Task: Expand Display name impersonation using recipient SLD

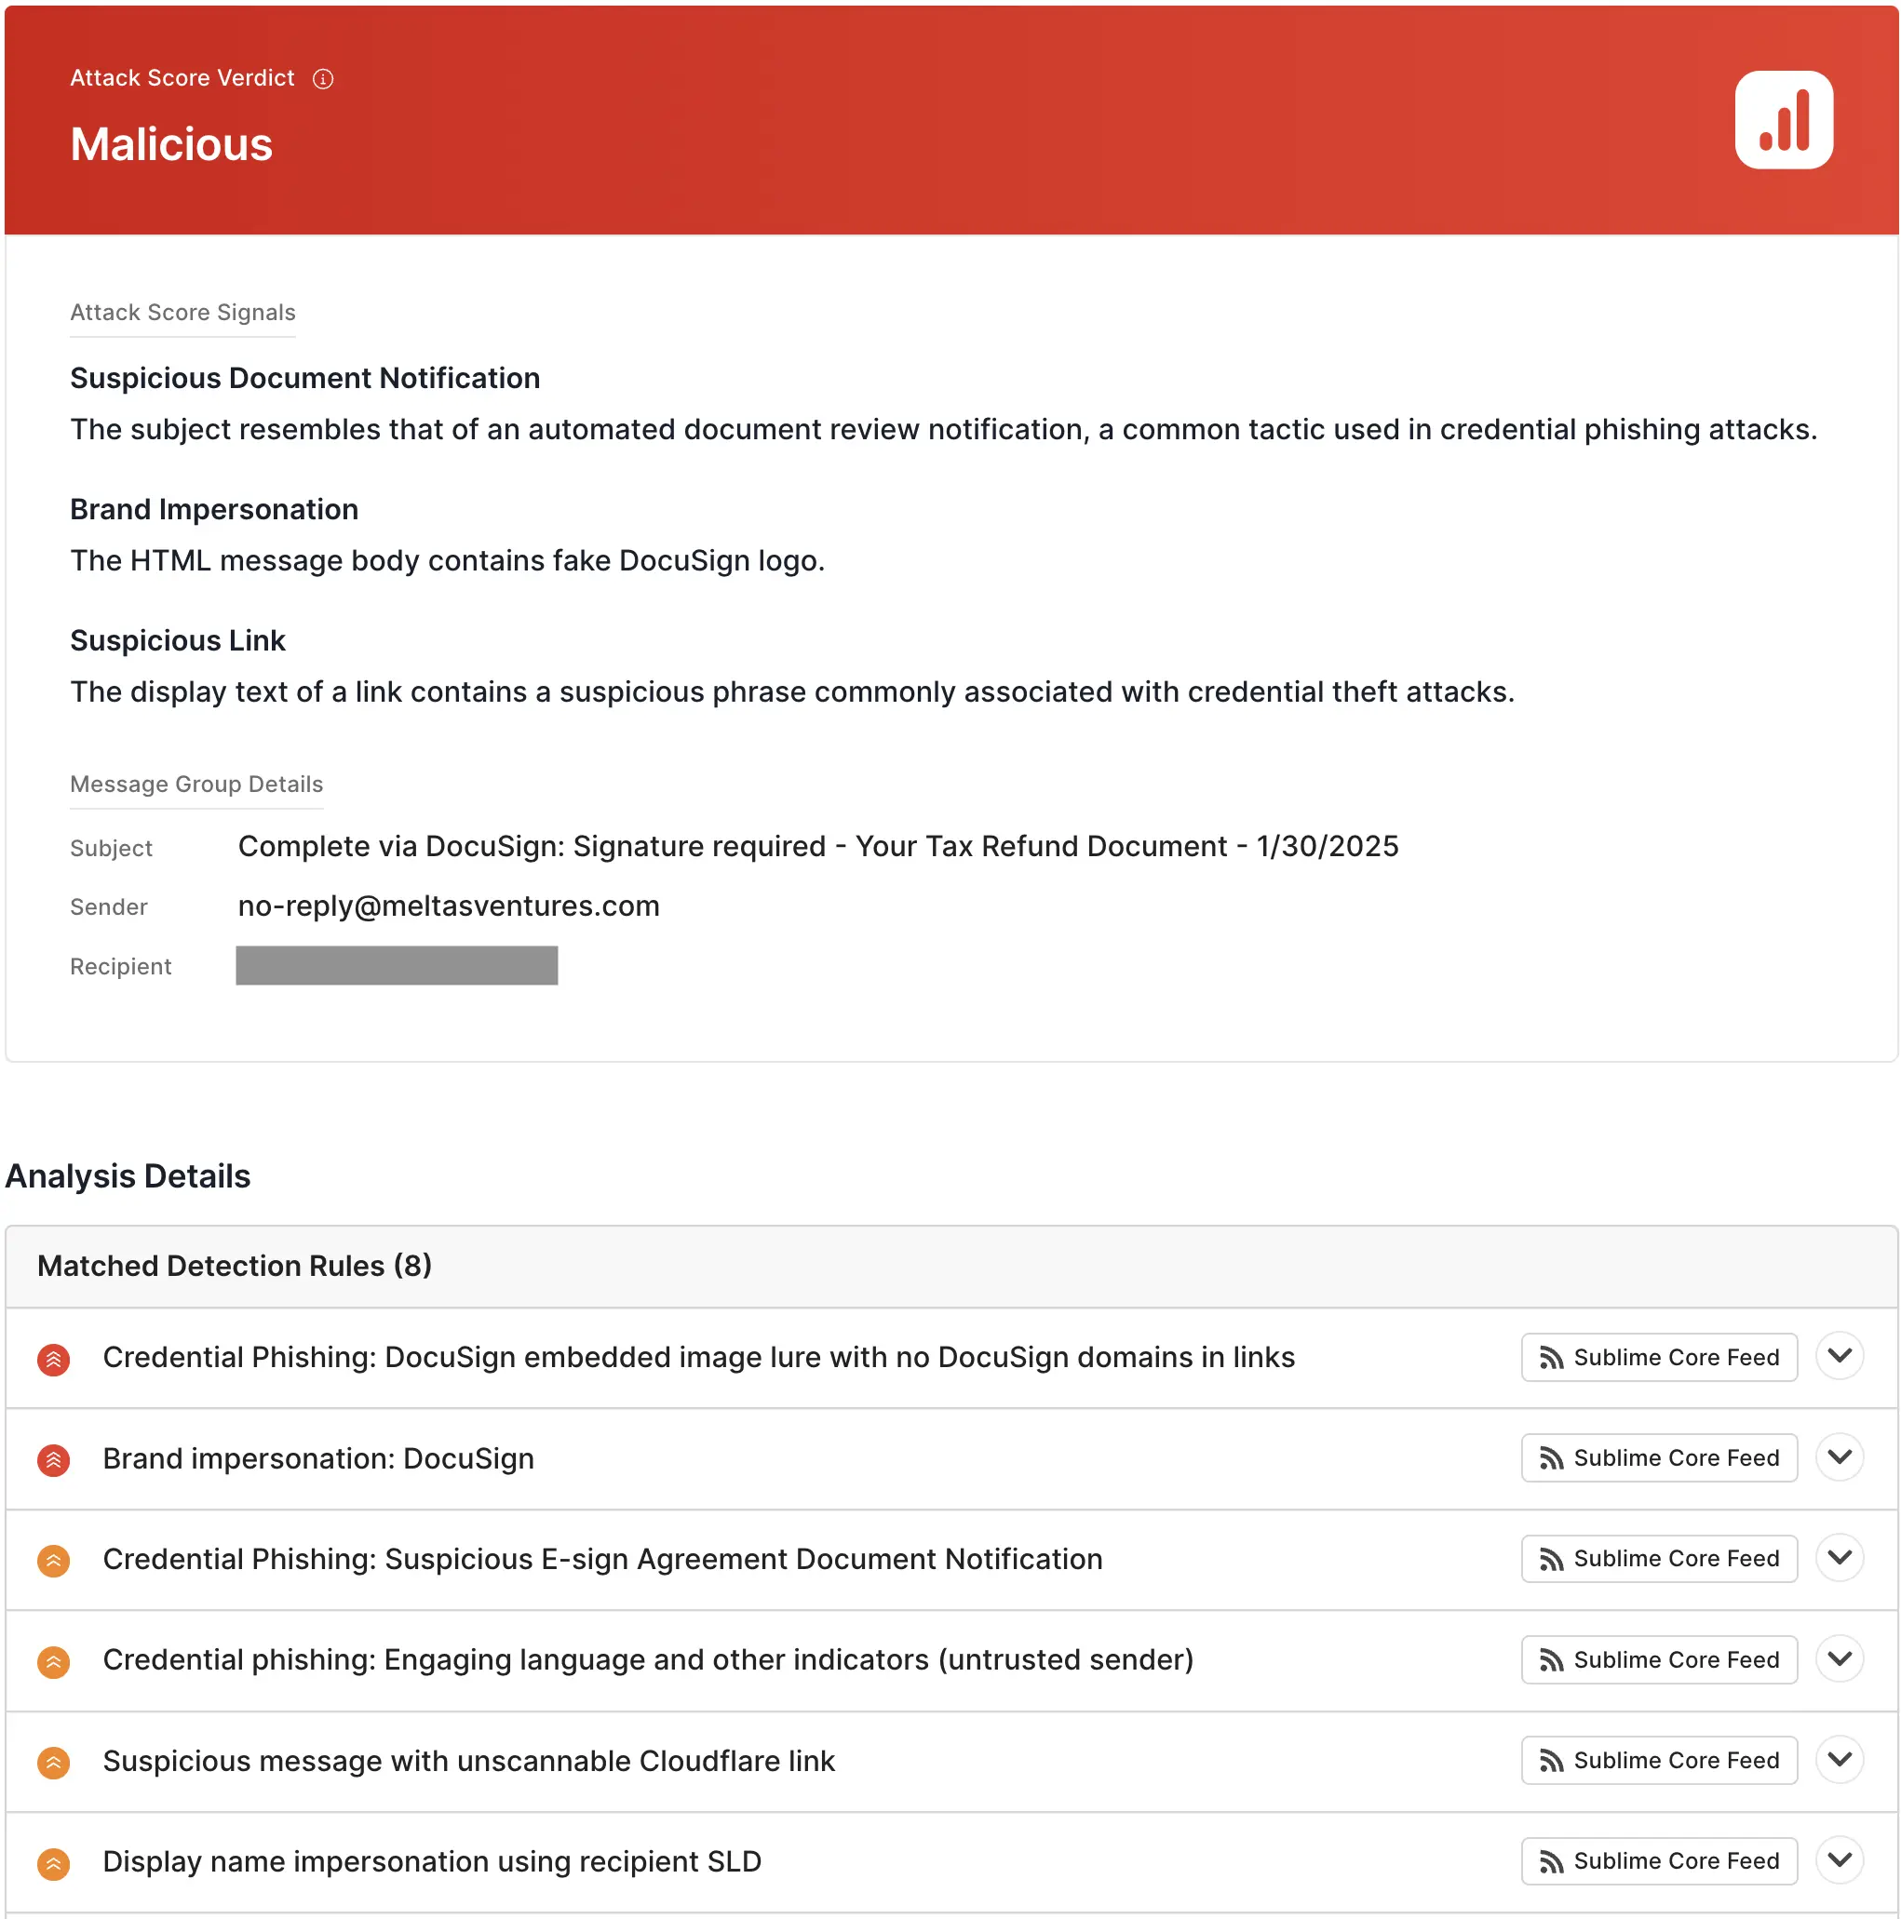Action: coord(1839,1860)
